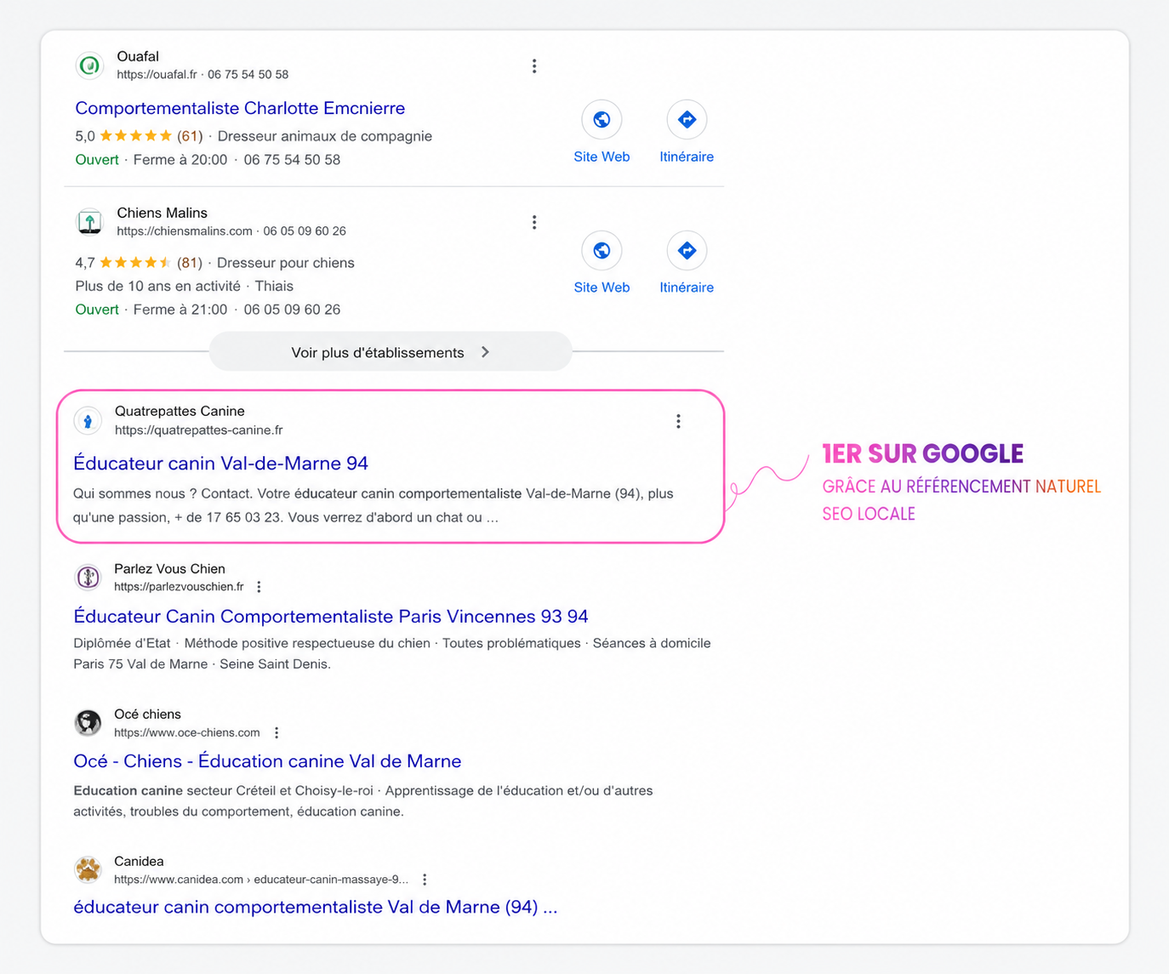Open the three-dot menu beside oce-chiens.com

click(277, 732)
